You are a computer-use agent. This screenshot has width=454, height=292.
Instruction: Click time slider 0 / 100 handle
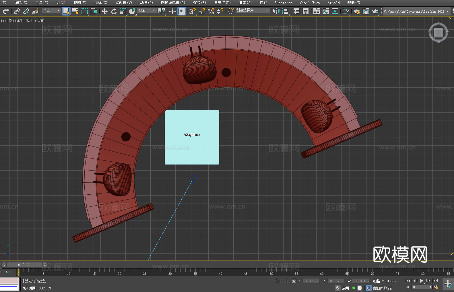pyautogui.click(x=24, y=265)
